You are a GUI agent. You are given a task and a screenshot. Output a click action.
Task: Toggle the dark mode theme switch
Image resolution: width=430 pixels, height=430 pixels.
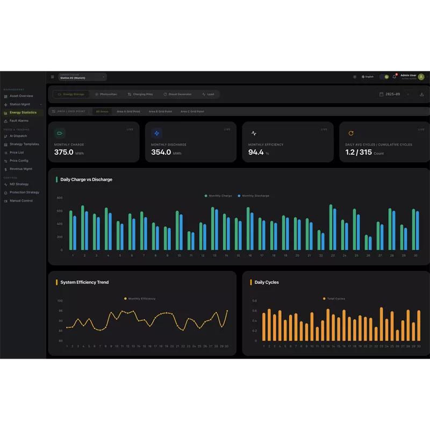(x=383, y=76)
